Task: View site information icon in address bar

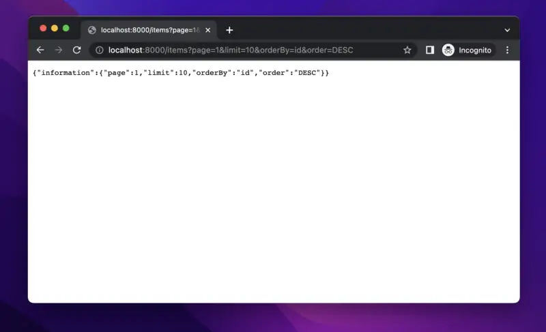Action: click(x=99, y=50)
